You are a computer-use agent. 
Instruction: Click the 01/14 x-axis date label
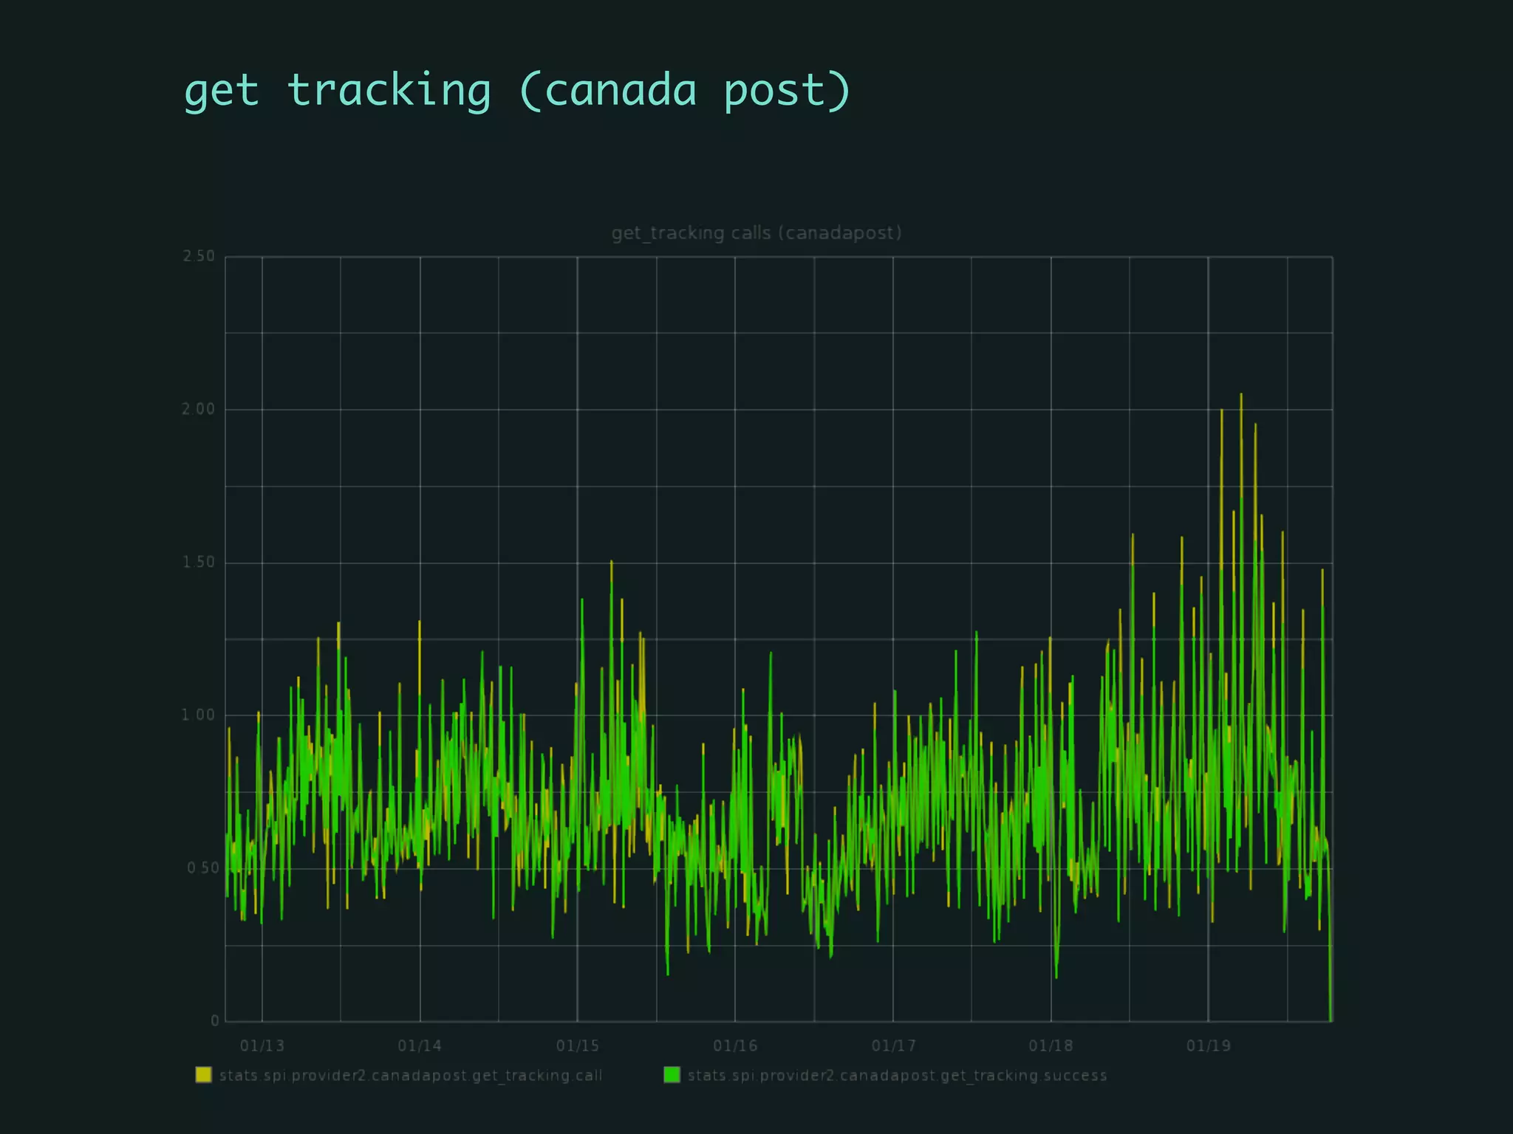point(420,1046)
